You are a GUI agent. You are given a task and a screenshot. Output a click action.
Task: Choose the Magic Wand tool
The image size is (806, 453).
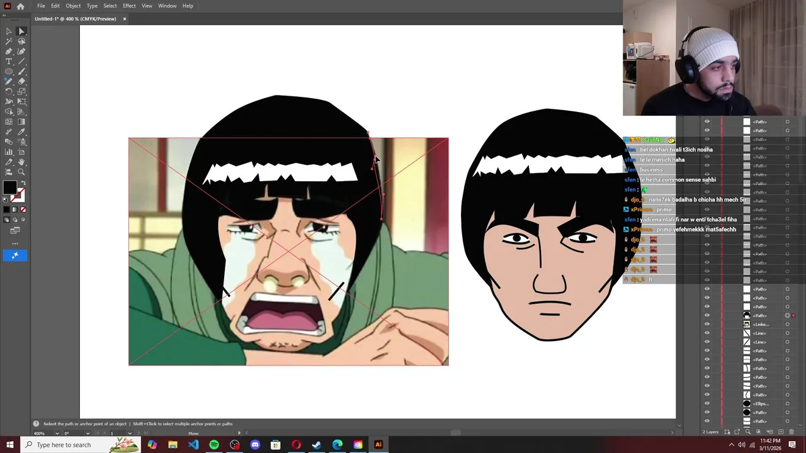click(9, 41)
